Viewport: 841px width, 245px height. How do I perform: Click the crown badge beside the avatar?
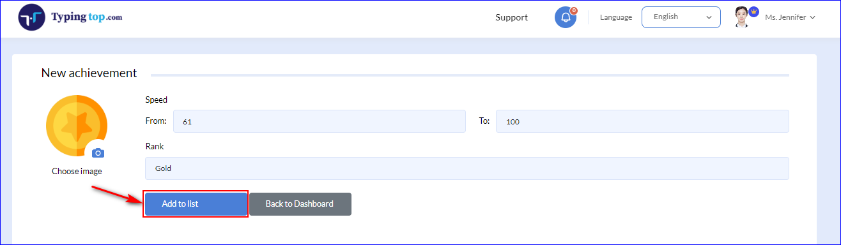coord(753,11)
